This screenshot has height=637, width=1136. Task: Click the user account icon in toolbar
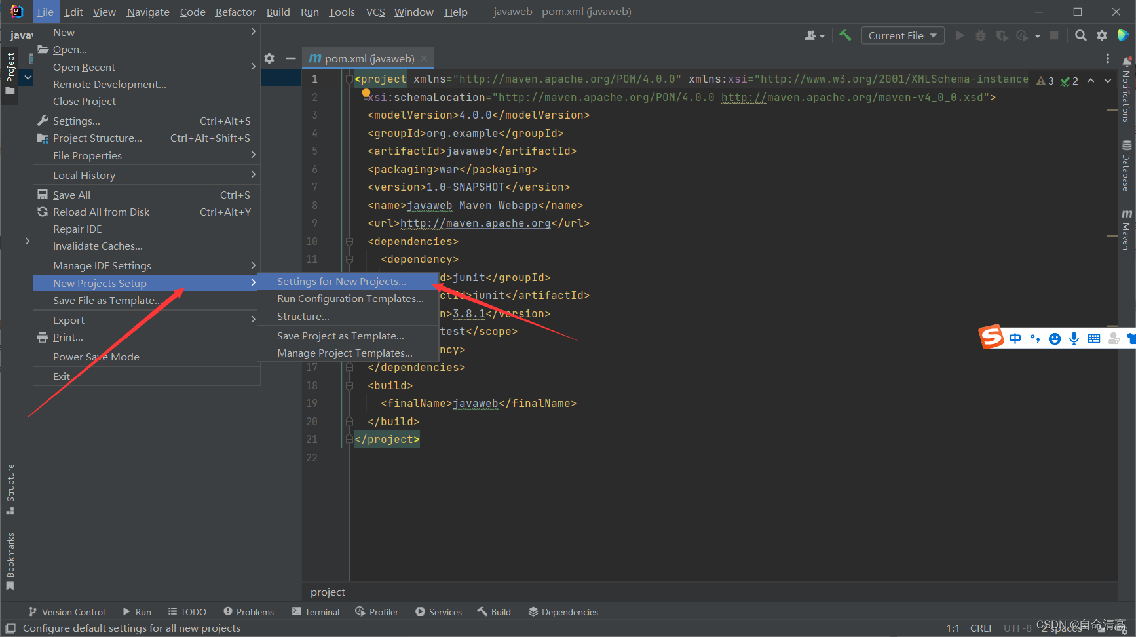tap(814, 35)
